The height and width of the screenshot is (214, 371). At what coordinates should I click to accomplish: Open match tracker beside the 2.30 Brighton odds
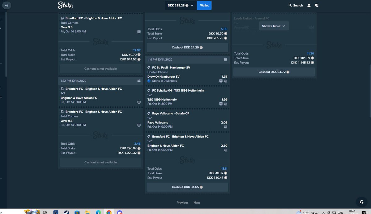pyautogui.click(x=226, y=150)
